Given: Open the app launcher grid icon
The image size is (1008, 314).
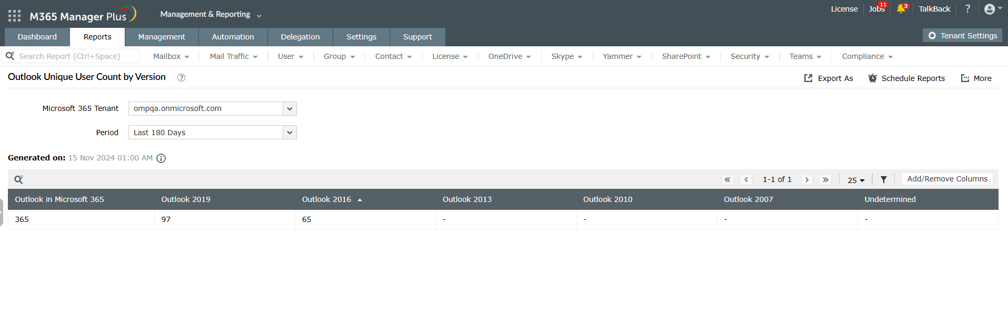Looking at the screenshot, I should click(x=15, y=16).
